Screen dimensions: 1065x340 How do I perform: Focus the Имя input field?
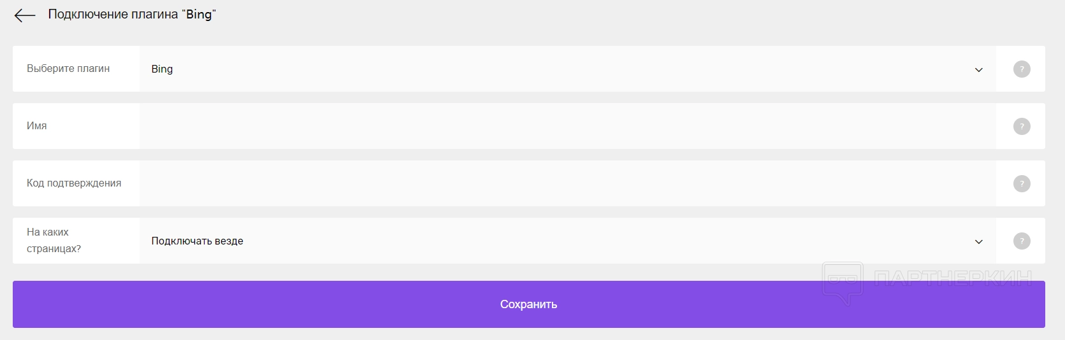tap(567, 126)
